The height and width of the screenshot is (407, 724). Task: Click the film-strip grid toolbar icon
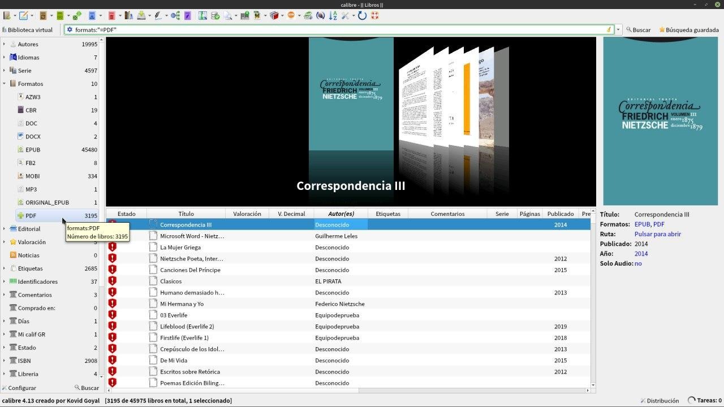point(202,15)
